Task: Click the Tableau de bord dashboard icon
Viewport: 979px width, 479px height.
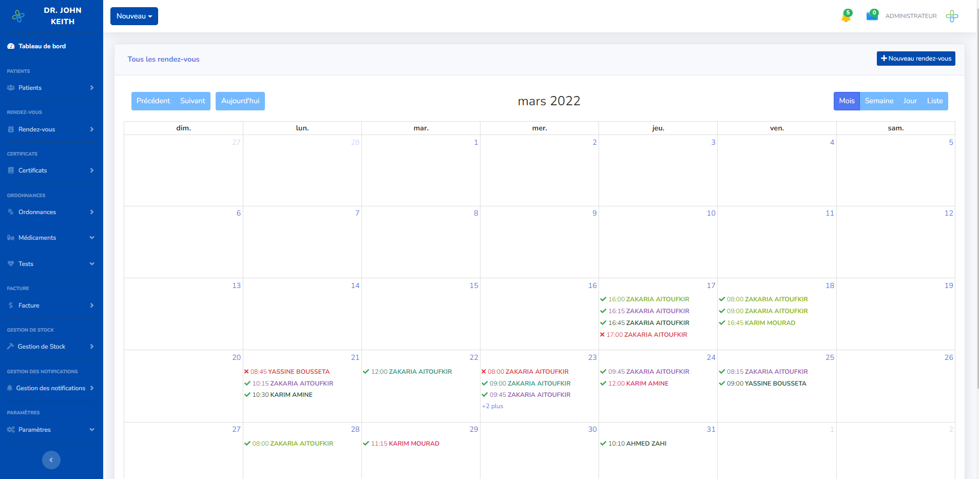Action: pyautogui.click(x=11, y=46)
